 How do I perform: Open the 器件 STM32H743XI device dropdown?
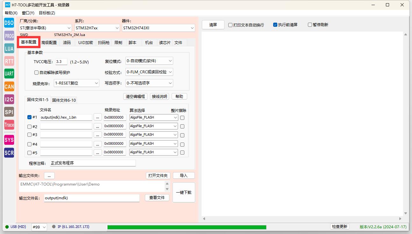(159, 28)
